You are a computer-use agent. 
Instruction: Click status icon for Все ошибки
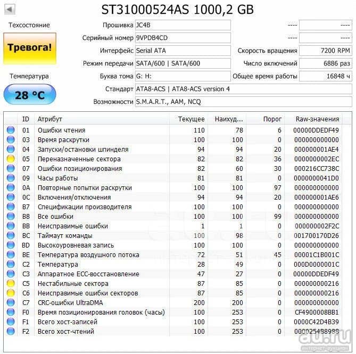pyautogui.click(x=11, y=216)
